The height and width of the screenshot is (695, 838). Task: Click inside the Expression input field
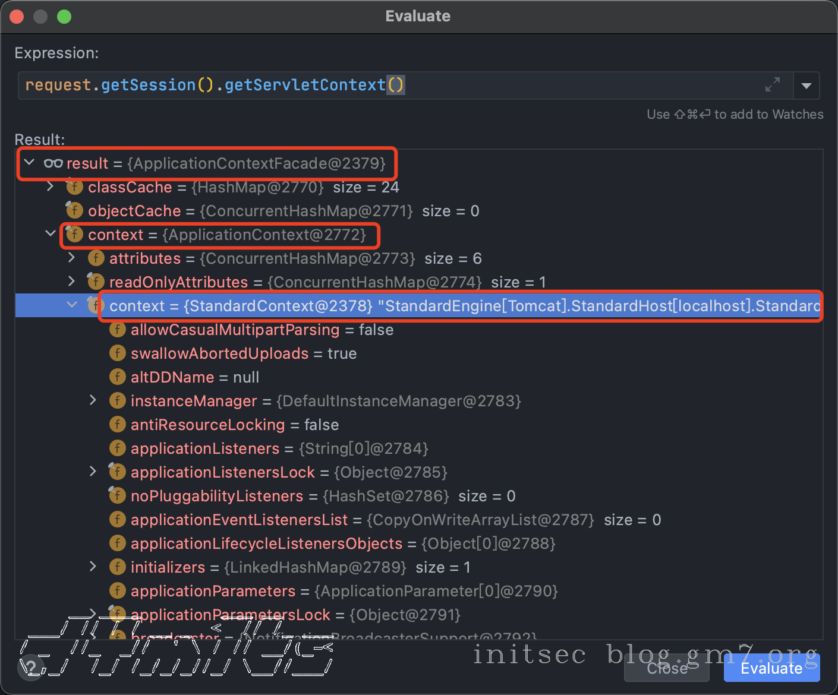(535, 86)
